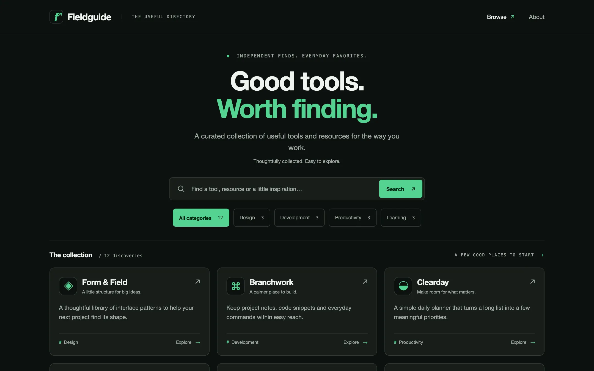The image size is (594, 371).
Task: Click 'The collection' heading
Action: coord(71,255)
